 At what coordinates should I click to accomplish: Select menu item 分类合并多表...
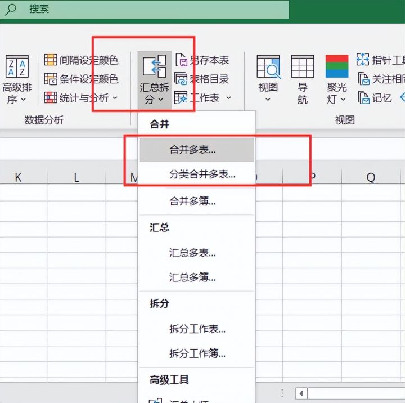pyautogui.click(x=197, y=174)
